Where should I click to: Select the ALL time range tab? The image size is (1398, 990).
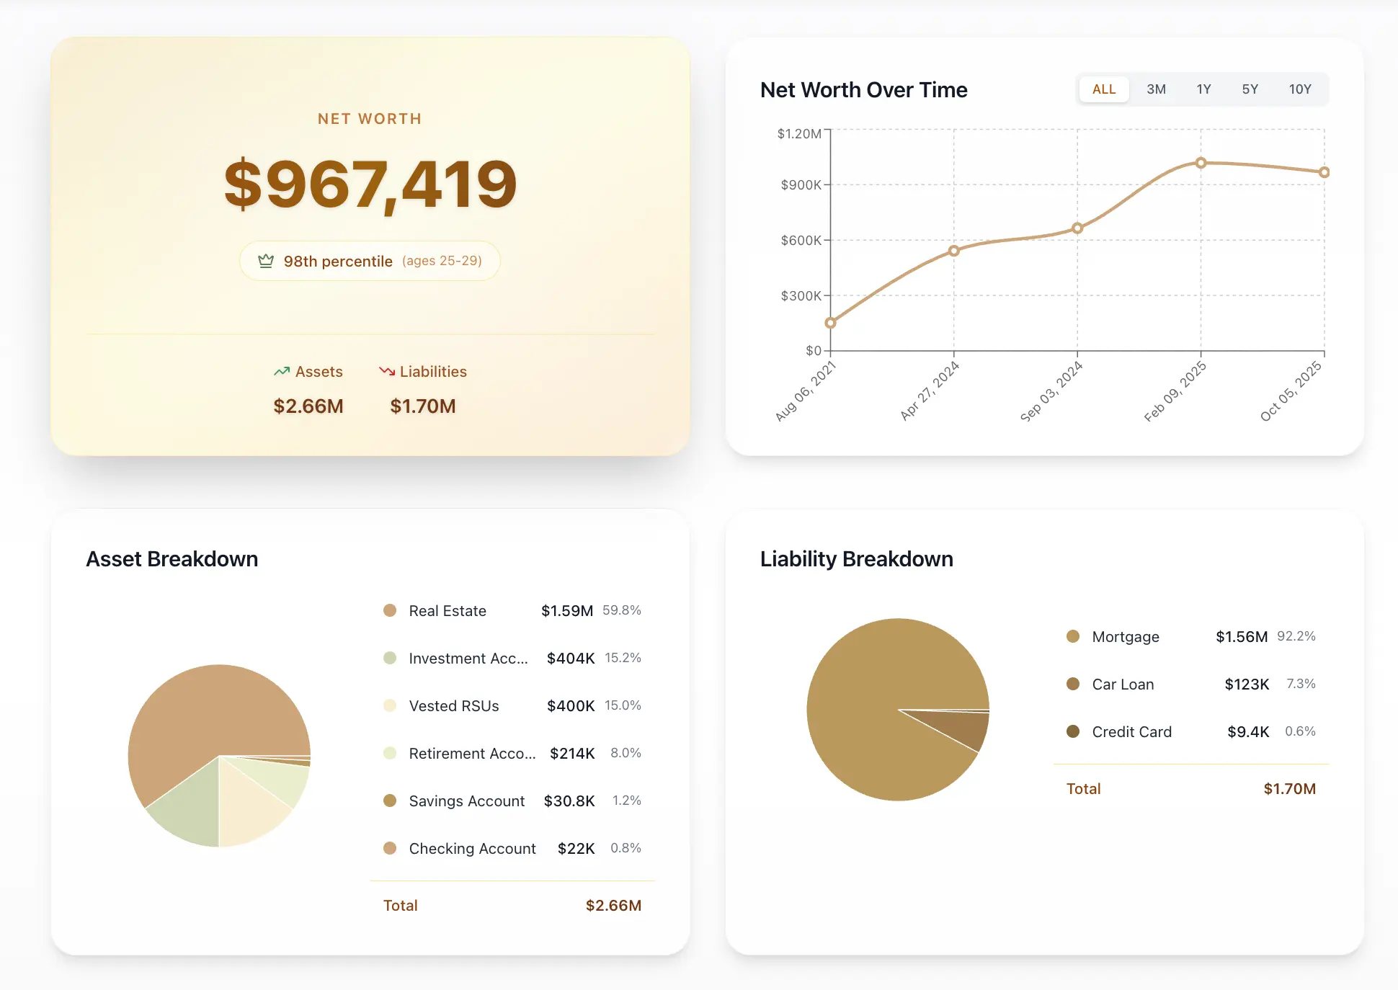point(1103,89)
